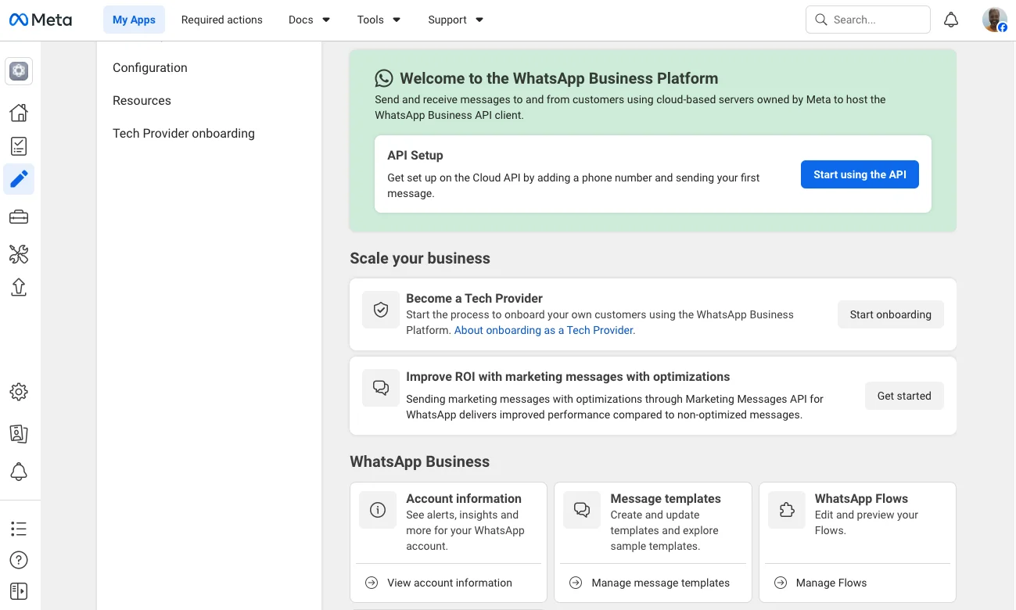Open the help question mark icon
Viewport: 1016px width, 610px height.
pos(19,560)
